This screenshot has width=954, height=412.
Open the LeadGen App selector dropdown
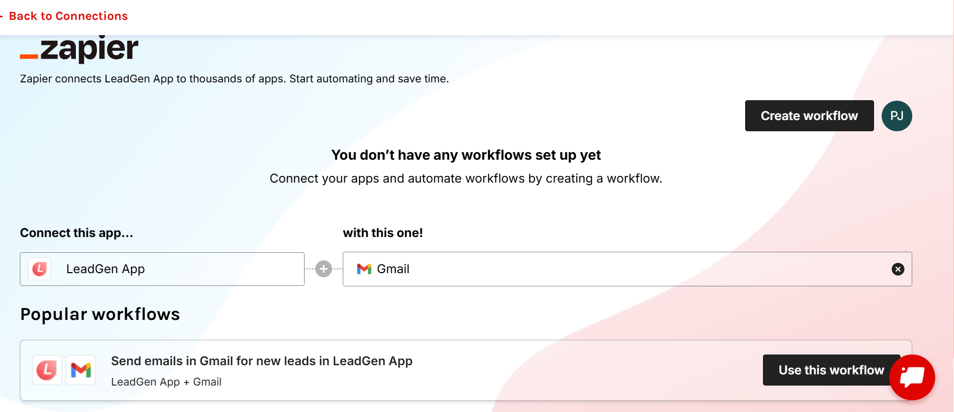point(162,269)
